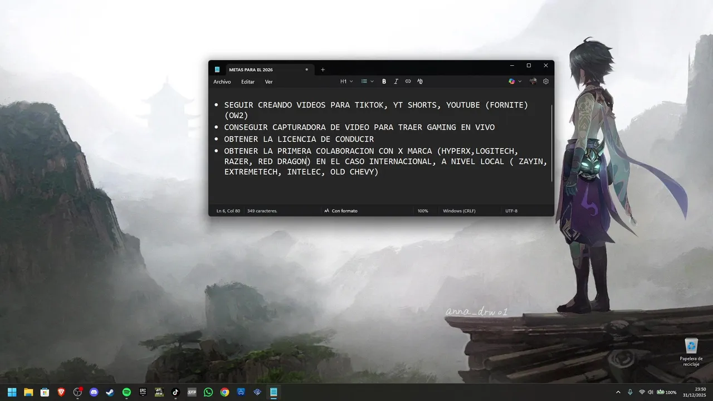
Task: Open the blue controller app in taskbar
Action: (x=241, y=392)
